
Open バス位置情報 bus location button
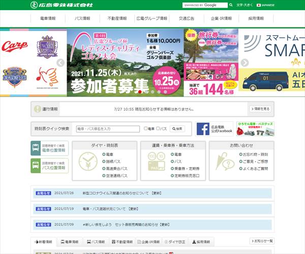pyautogui.click(x=50, y=166)
